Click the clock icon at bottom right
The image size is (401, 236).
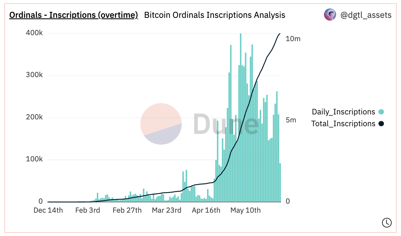pyautogui.click(x=387, y=222)
